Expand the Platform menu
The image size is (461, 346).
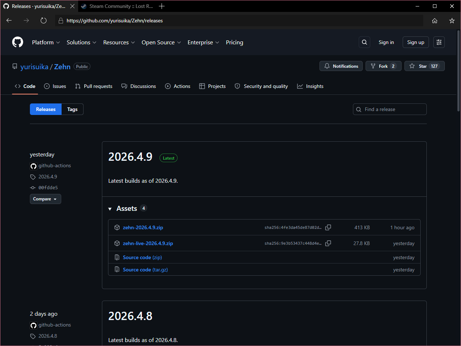click(x=46, y=42)
